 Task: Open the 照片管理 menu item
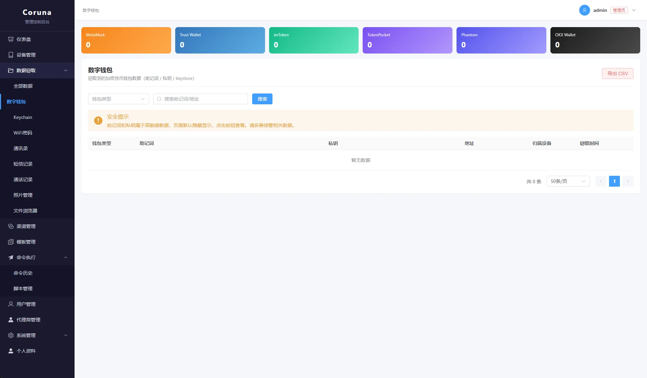(x=37, y=195)
